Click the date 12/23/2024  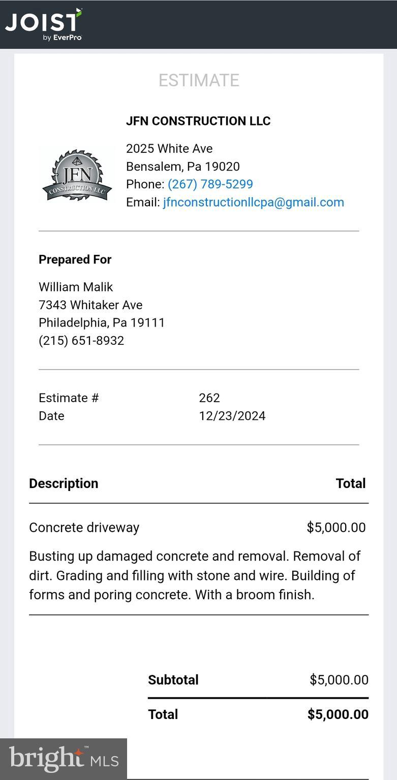[x=232, y=416]
